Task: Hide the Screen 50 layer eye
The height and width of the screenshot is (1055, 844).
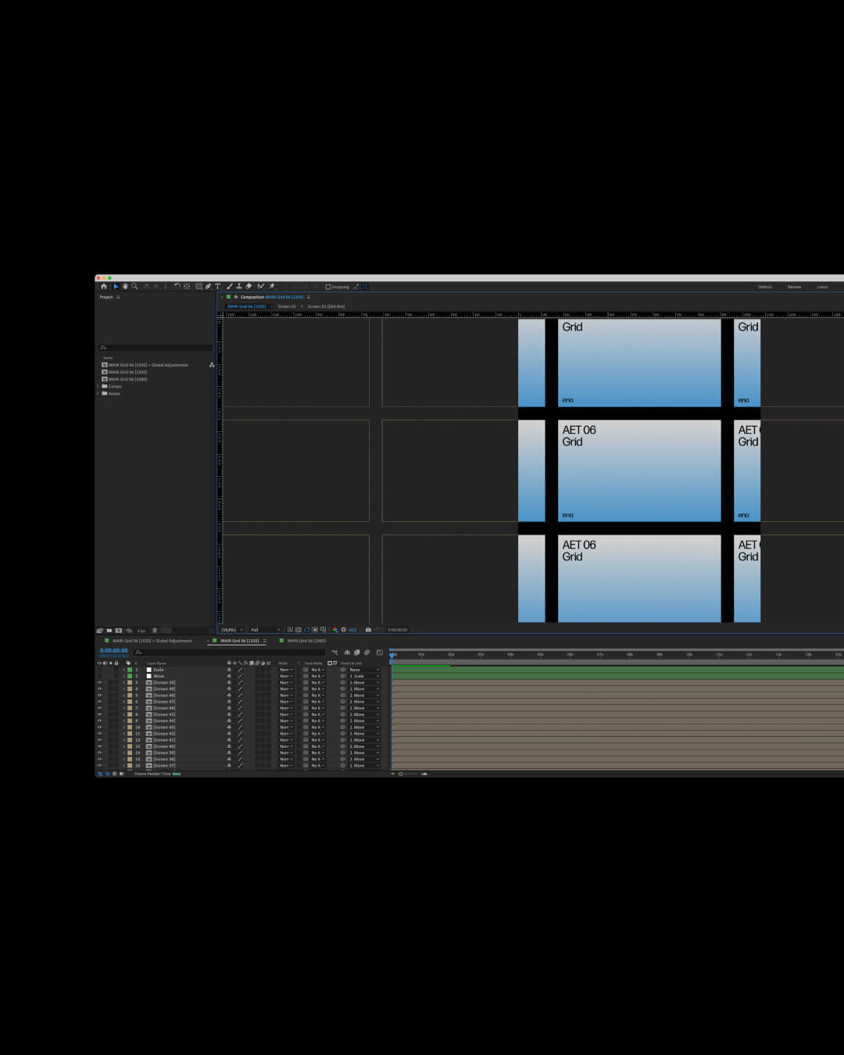Action: click(x=99, y=682)
